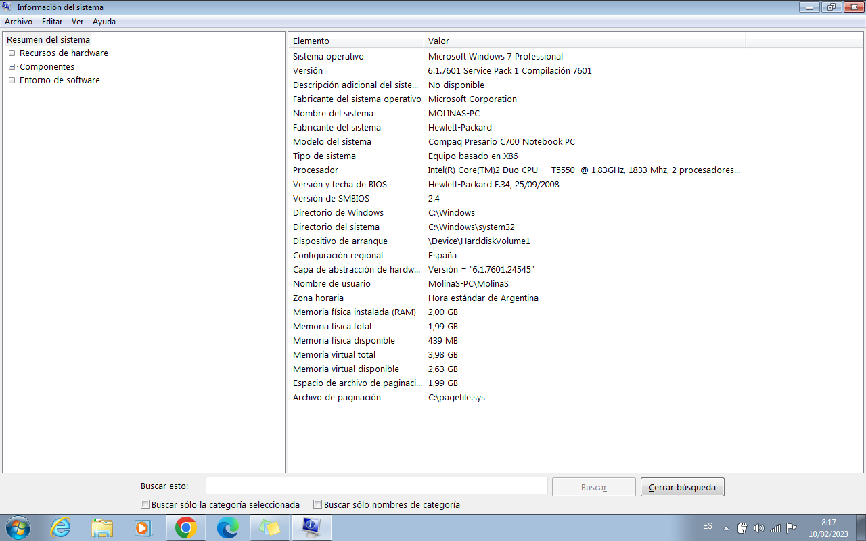Select the Directorio de Windows row
The height and width of the screenshot is (541, 866).
pos(517,212)
